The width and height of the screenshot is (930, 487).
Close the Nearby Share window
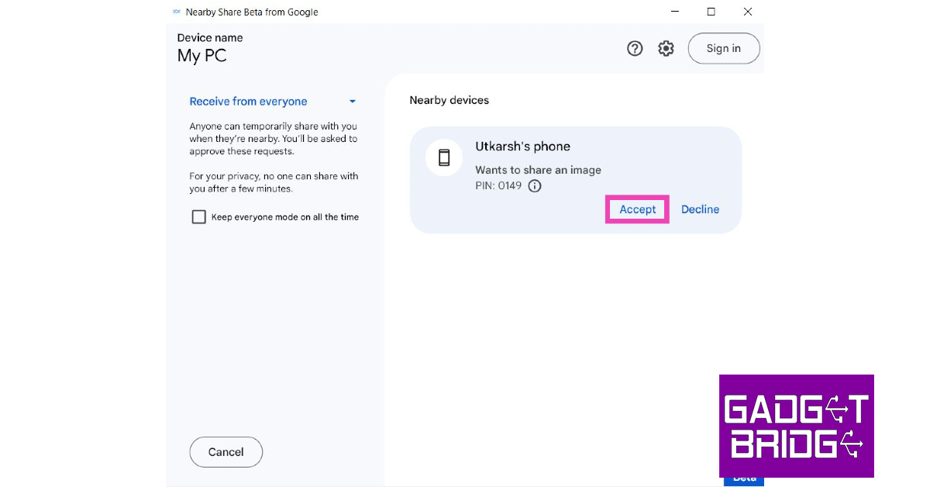[747, 12]
